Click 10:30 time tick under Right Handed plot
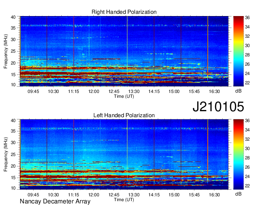 click(x=53, y=91)
